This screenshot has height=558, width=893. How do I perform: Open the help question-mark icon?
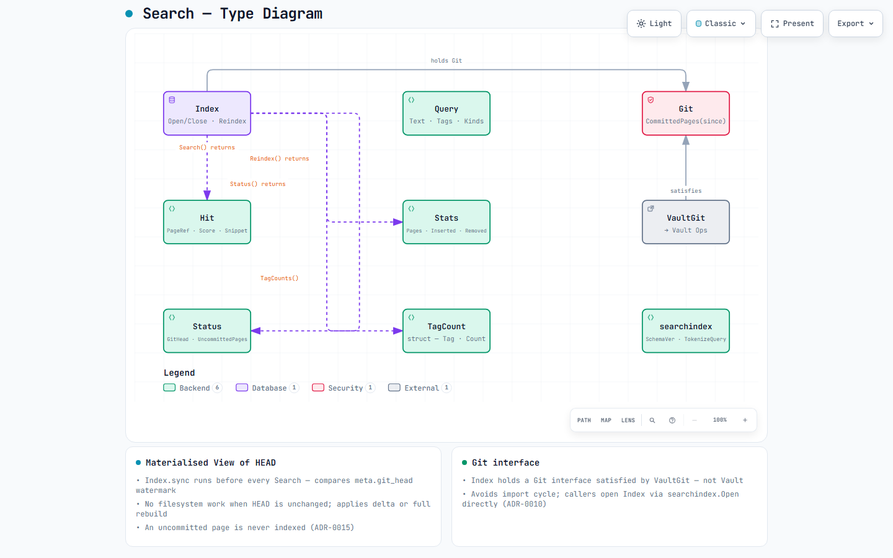(x=672, y=420)
